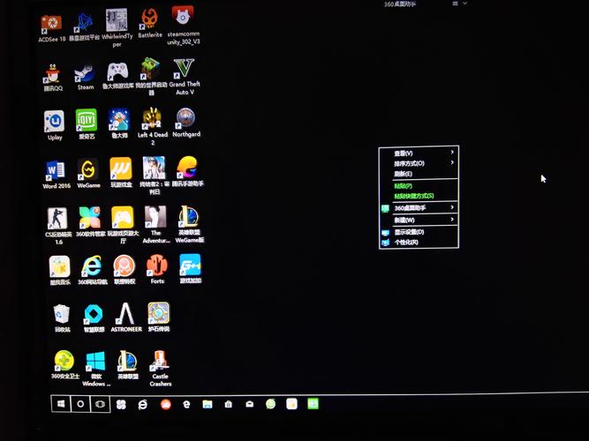Image resolution: width=589 pixels, height=441 pixels.
Task: Open File Explorer on the taskbar
Action: pyautogui.click(x=208, y=404)
